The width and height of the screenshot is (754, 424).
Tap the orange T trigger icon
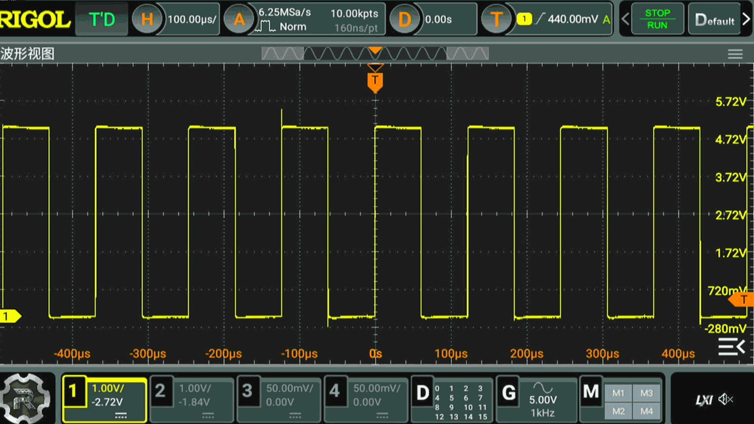(496, 19)
